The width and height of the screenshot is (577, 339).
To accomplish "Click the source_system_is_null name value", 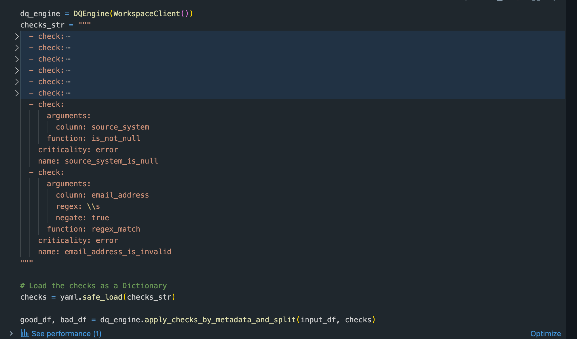I will (x=111, y=161).
